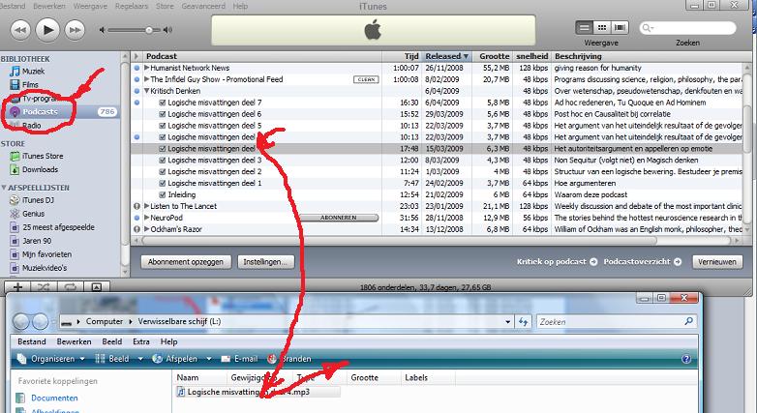Open Explorer Beeld menu
Screen dimensions: 757x413
pyautogui.click(x=112, y=341)
